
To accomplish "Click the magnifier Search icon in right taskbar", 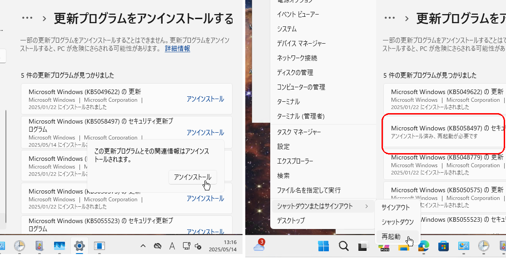I will (343, 246).
